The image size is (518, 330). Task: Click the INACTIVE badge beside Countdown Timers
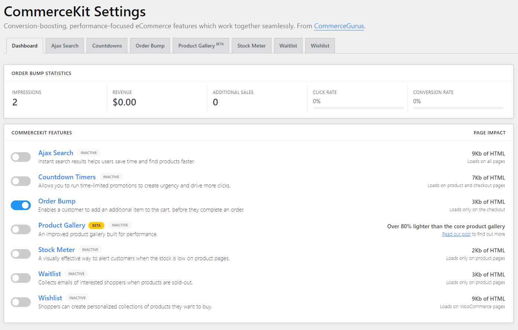click(x=111, y=177)
